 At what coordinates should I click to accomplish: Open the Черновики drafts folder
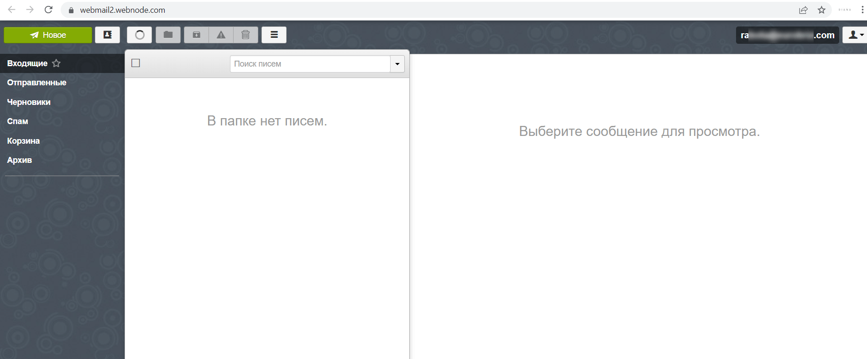pyautogui.click(x=29, y=102)
